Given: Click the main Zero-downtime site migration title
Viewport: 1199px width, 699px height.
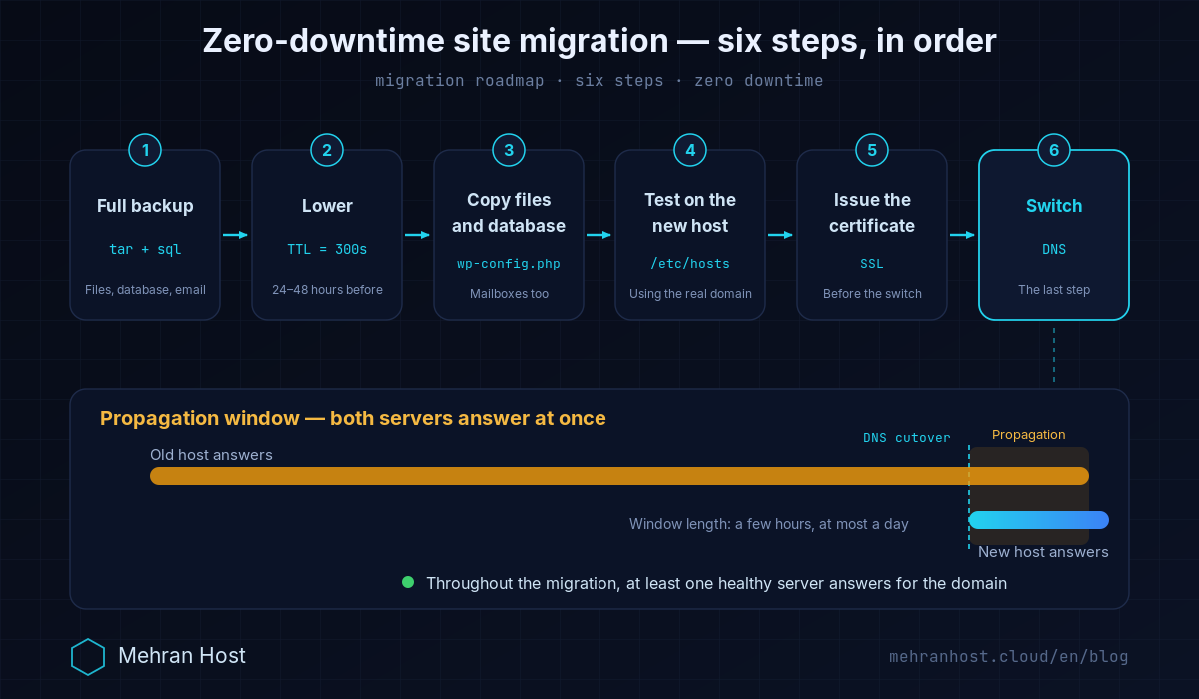Looking at the screenshot, I should point(599,41).
